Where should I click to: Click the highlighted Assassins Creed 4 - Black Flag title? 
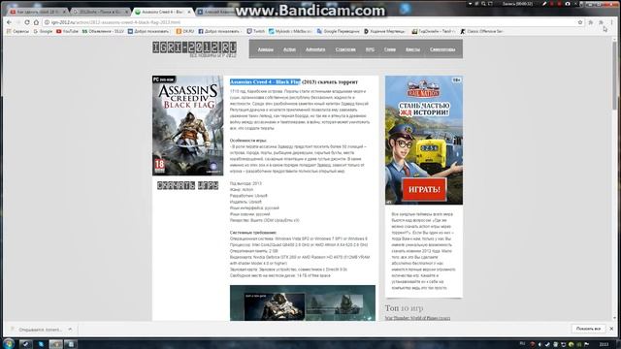click(x=265, y=81)
